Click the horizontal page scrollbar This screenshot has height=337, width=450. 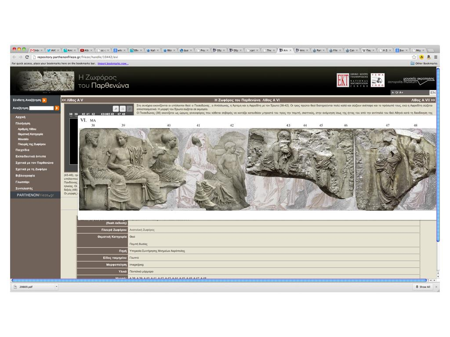coord(220,280)
